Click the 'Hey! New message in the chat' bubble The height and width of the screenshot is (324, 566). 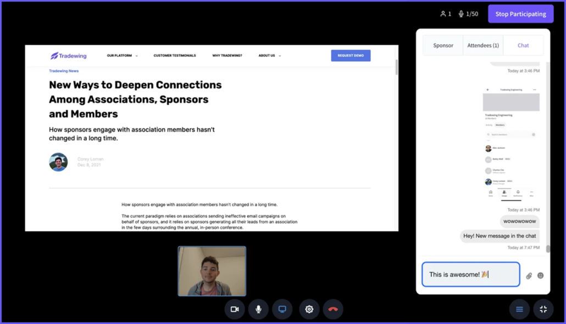[x=500, y=236]
